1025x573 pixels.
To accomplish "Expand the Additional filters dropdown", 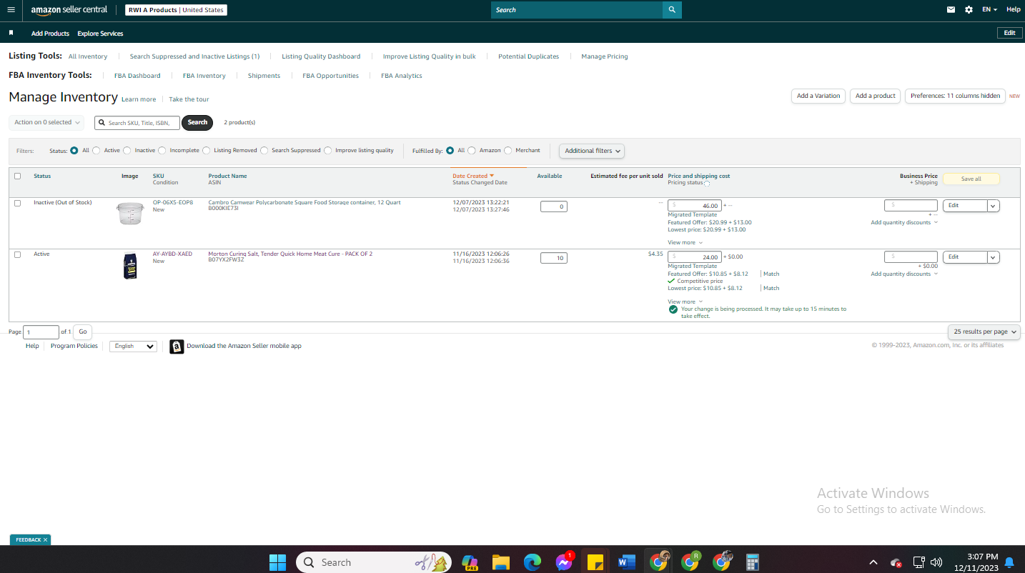I will pos(592,151).
